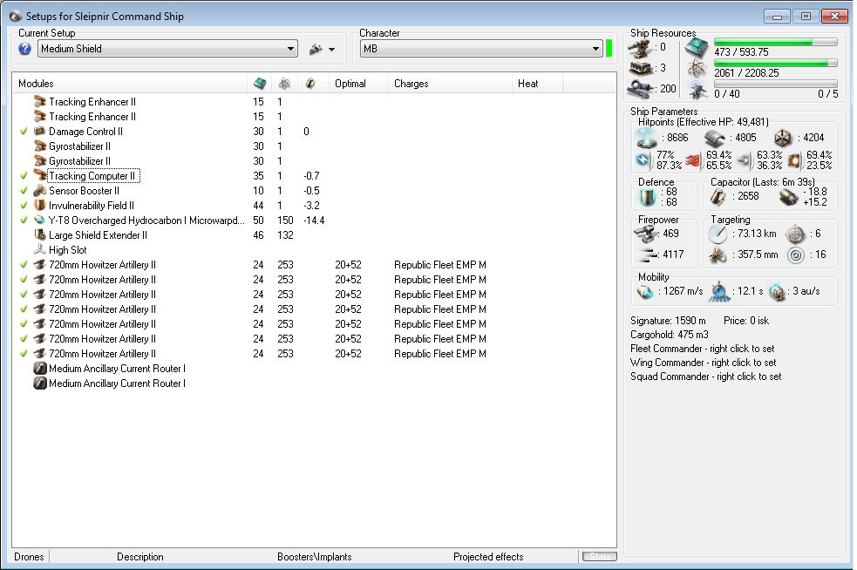This screenshot has height=570, width=857.
Task: Click the CPU usage bar 473 / 593.75
Action: [x=776, y=42]
